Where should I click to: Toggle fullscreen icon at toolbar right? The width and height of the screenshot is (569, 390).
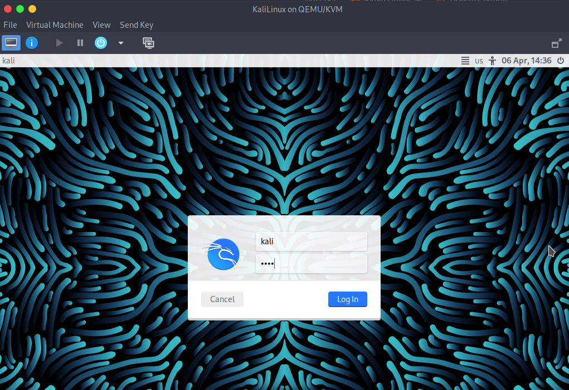(x=556, y=43)
